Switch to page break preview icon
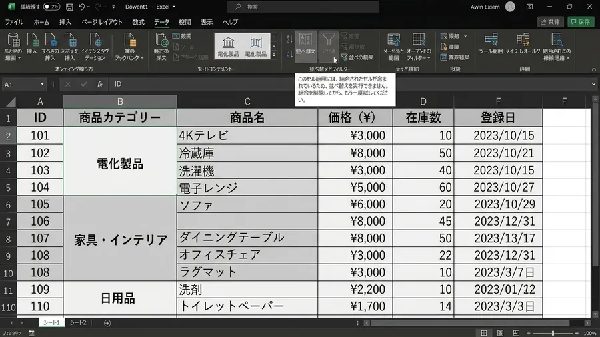600x337 pixels. pos(516,333)
